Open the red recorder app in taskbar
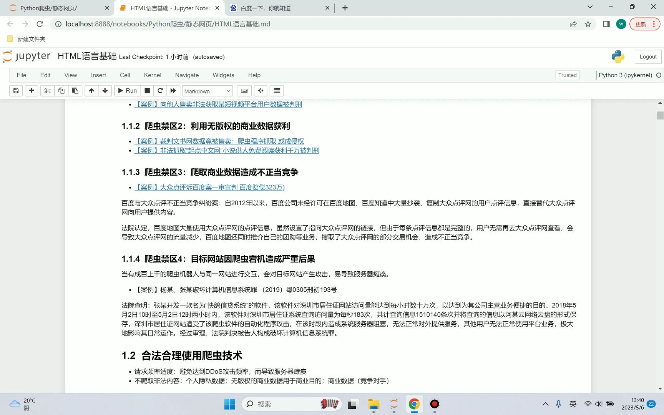The image size is (664, 415). pyautogui.click(x=435, y=404)
